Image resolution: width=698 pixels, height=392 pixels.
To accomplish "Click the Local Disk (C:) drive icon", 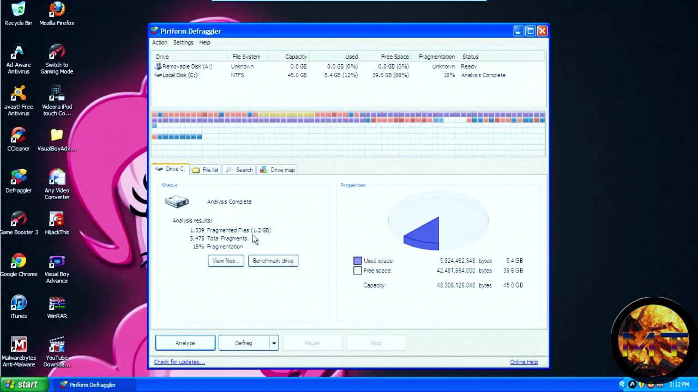I will pos(158,75).
